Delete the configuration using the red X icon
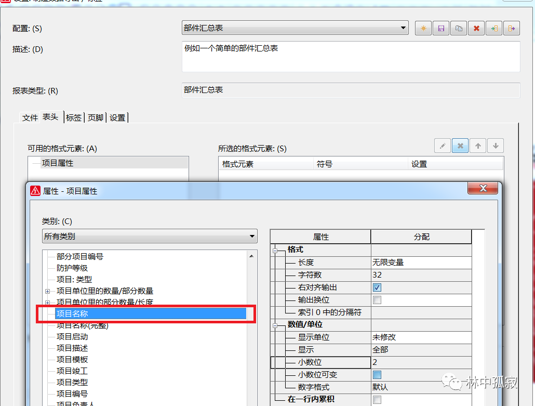This screenshot has width=535, height=406. (x=476, y=28)
